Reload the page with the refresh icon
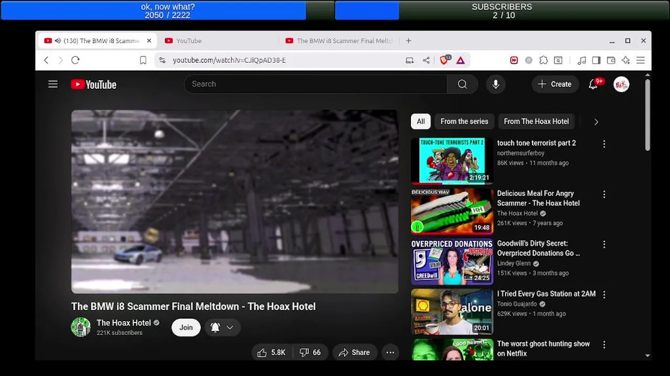 pyautogui.click(x=75, y=60)
